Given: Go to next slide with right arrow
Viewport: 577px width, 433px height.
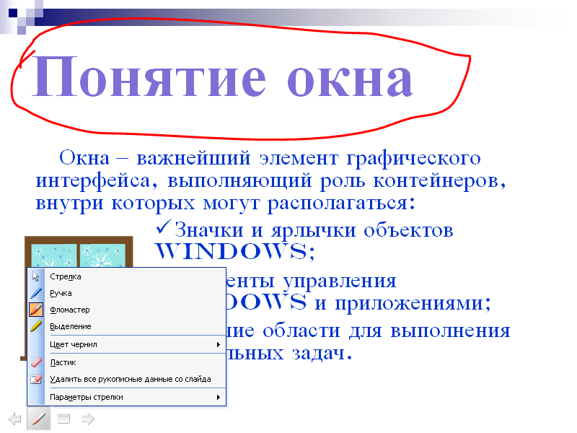Looking at the screenshot, I should pos(88,419).
